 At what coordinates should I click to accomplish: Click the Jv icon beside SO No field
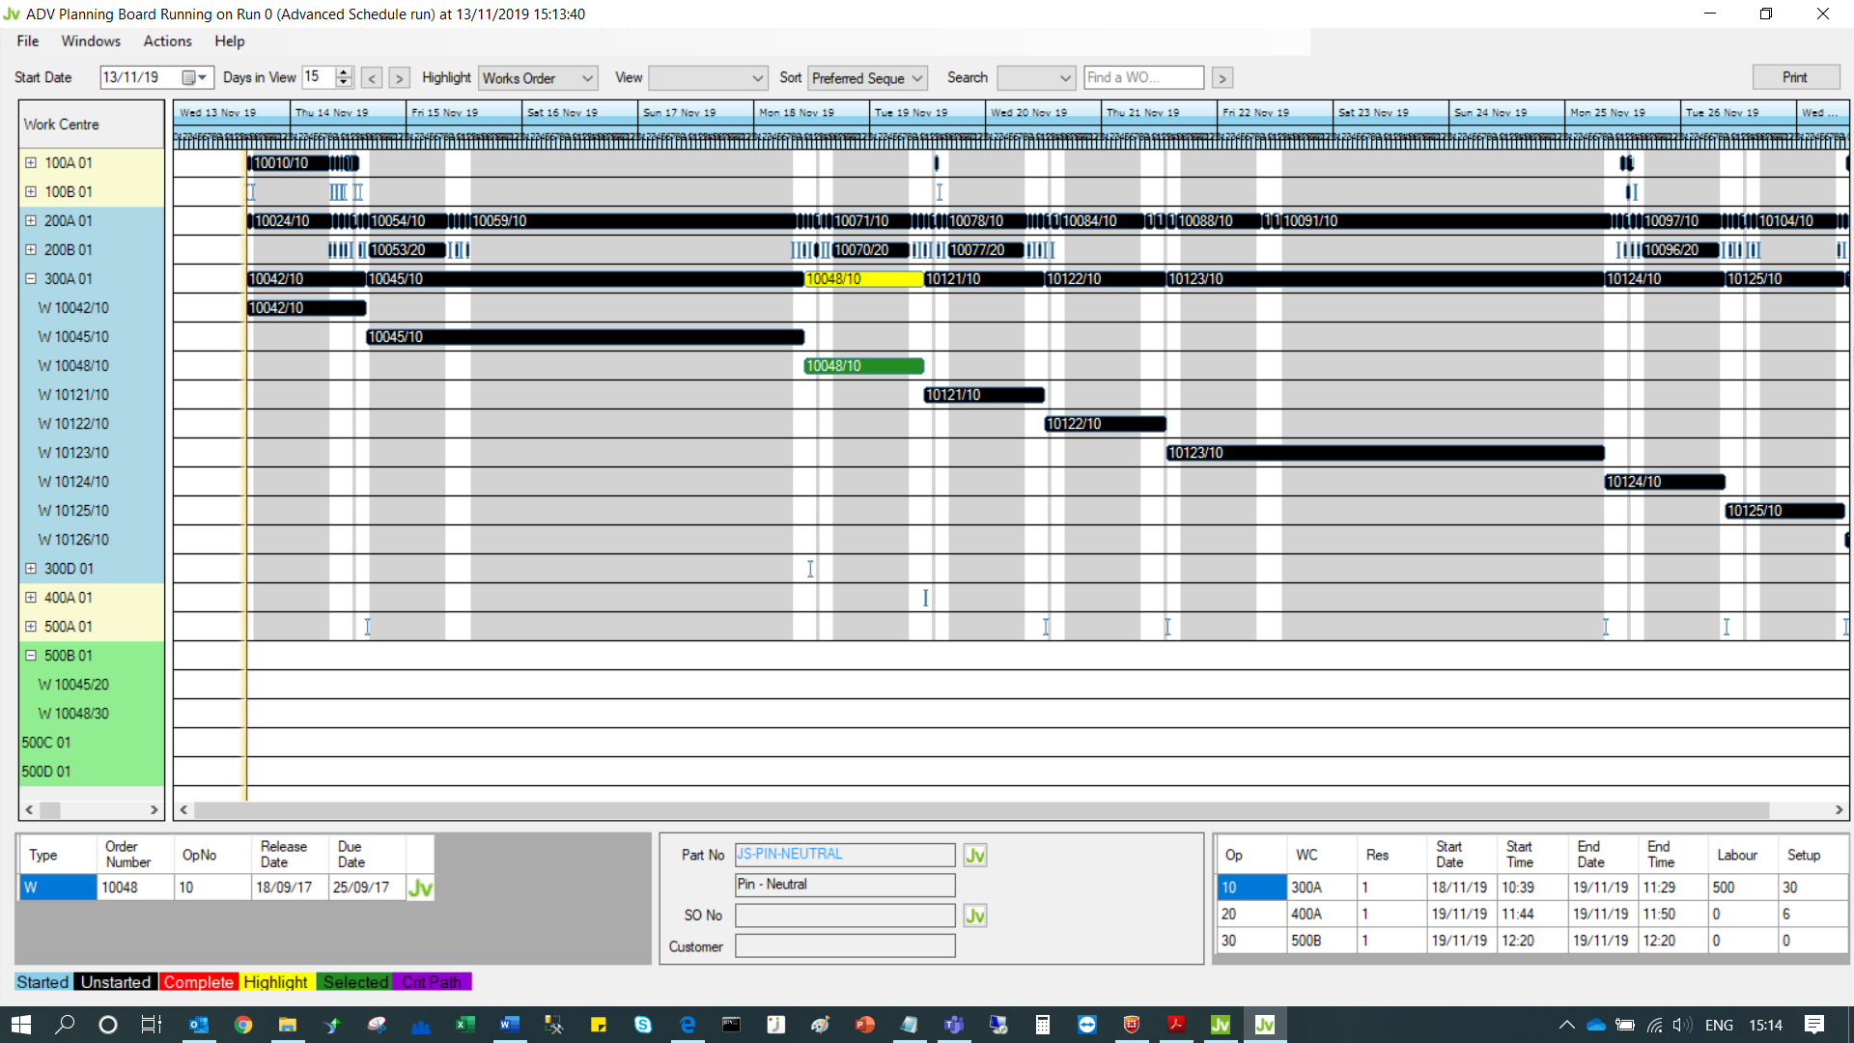pyautogui.click(x=975, y=916)
